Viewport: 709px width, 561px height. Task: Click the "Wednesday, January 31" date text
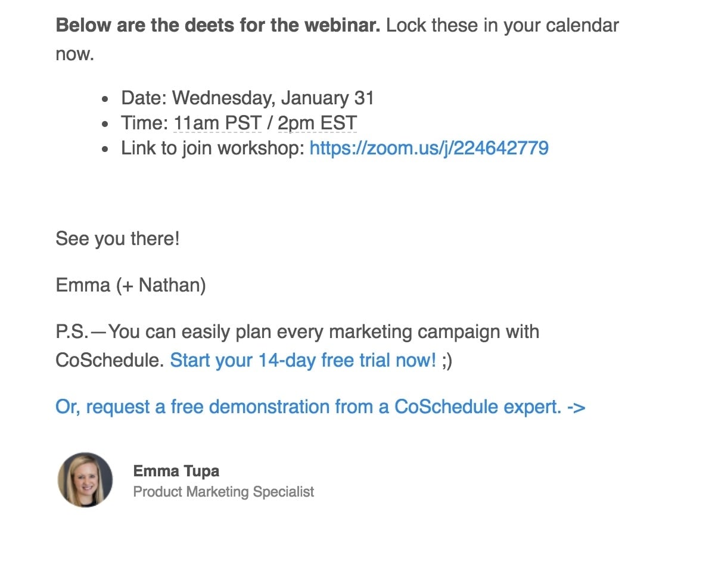pos(273,98)
